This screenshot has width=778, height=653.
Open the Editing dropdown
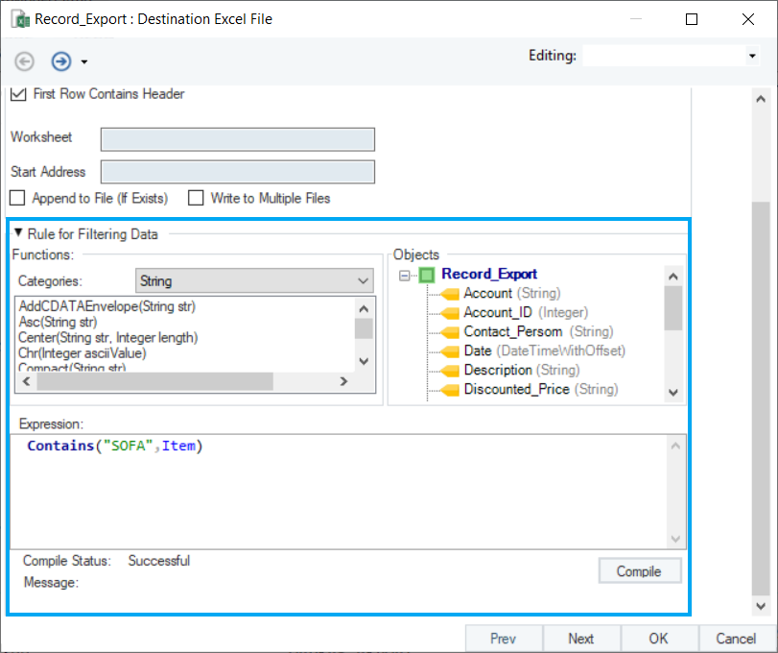click(752, 56)
